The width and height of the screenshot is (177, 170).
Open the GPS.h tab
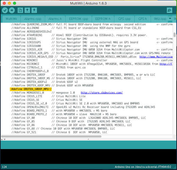(x=142, y=19)
